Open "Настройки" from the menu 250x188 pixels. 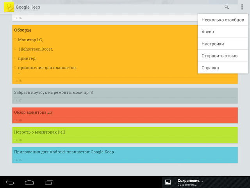223,44
